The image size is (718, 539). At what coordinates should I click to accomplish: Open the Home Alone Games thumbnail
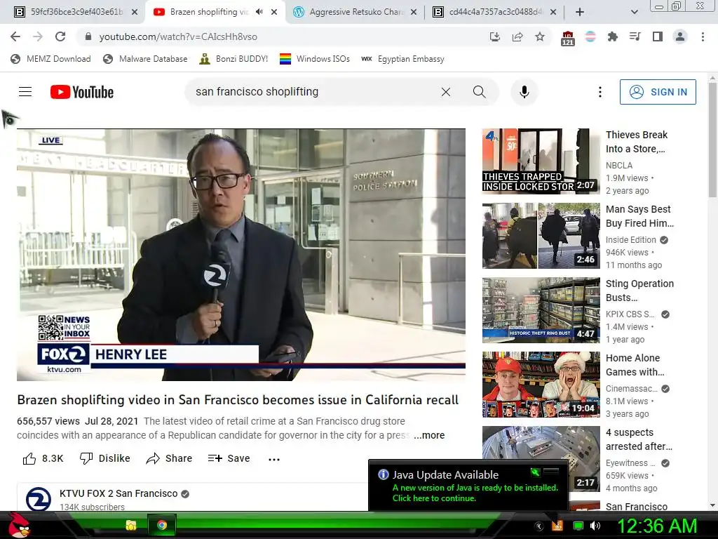541,385
